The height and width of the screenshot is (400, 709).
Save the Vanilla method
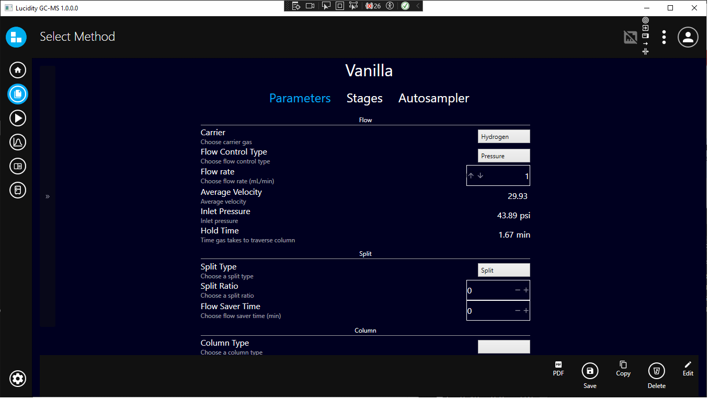tap(590, 371)
